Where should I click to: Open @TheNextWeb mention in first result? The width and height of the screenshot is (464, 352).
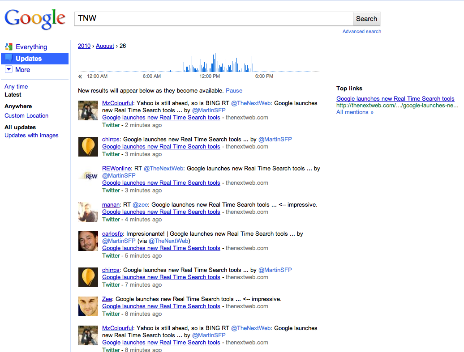[x=251, y=103]
